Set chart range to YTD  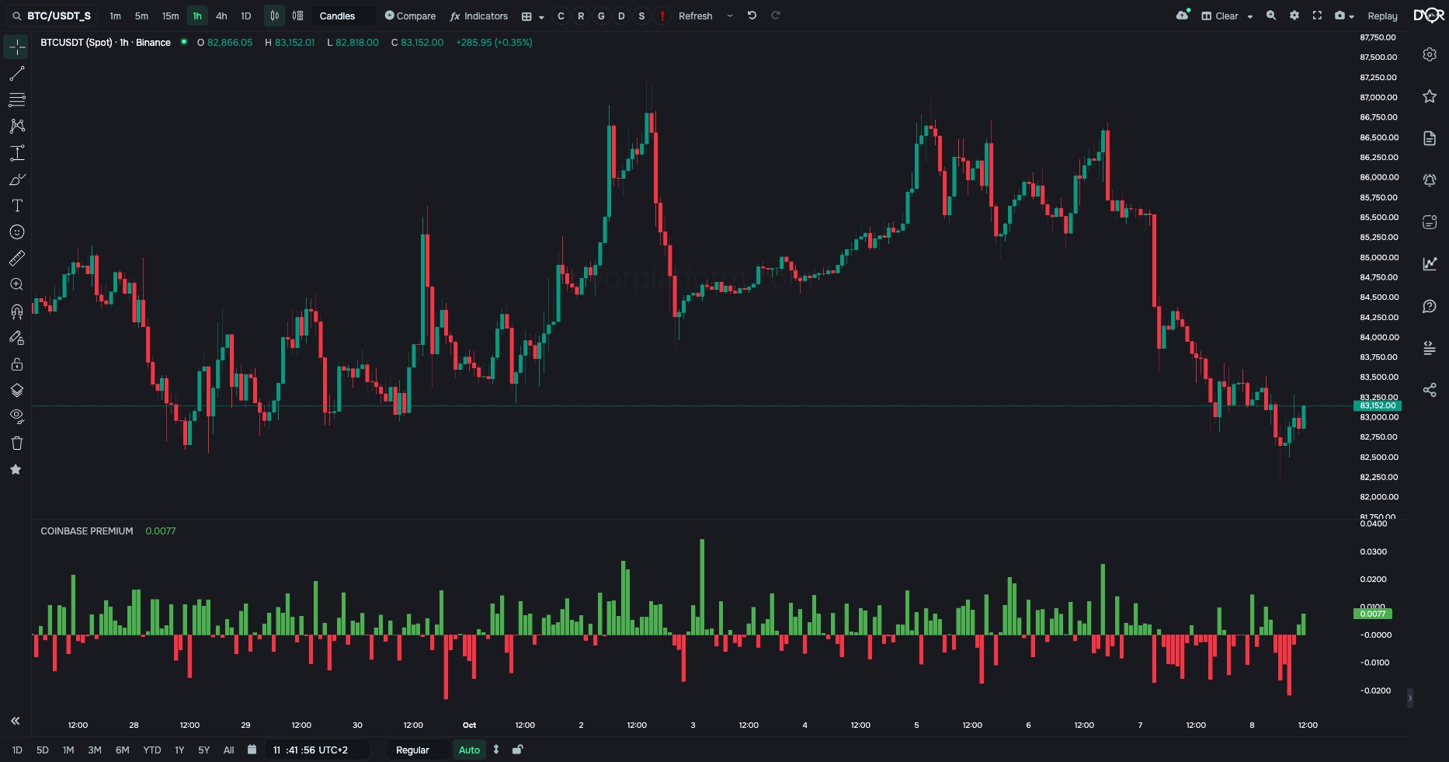pyautogui.click(x=152, y=750)
